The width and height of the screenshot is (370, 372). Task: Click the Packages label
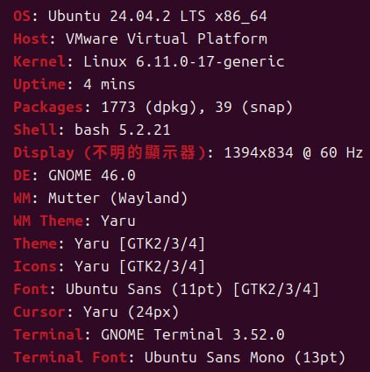(48, 107)
